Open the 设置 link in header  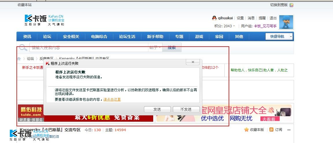240,18
